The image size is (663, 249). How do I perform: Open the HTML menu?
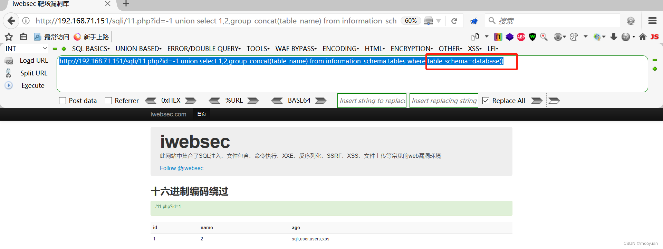(x=375, y=49)
